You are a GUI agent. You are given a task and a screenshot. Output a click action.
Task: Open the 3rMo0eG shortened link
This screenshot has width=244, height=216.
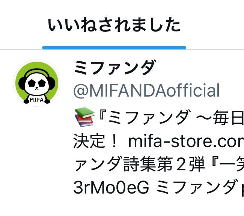click(x=111, y=187)
